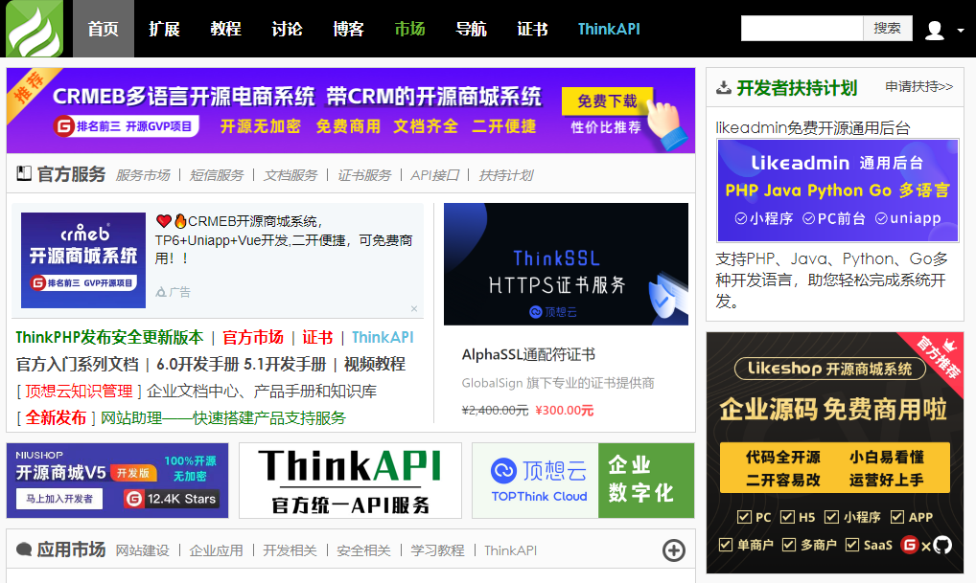Screen dimensions: 976x583
Task: Click the likeadmin 通用后台 banner image
Action: click(838, 191)
